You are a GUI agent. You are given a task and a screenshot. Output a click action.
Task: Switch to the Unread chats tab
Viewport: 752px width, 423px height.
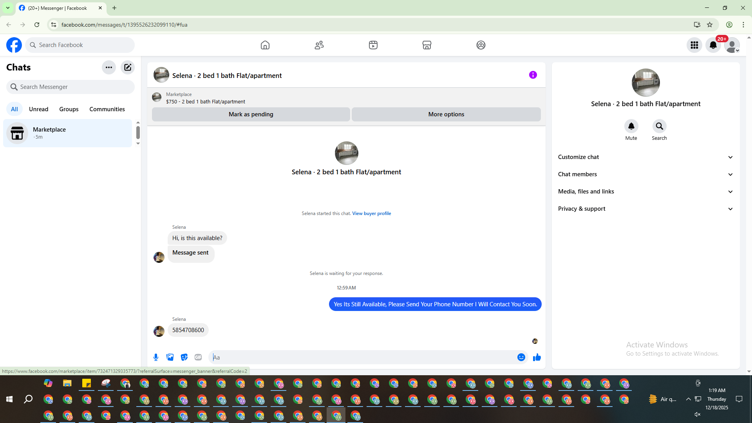(38, 109)
